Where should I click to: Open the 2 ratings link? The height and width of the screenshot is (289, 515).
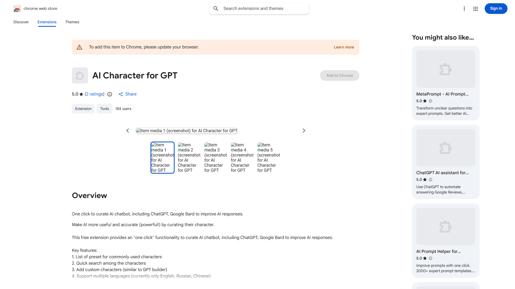pyautogui.click(x=94, y=94)
